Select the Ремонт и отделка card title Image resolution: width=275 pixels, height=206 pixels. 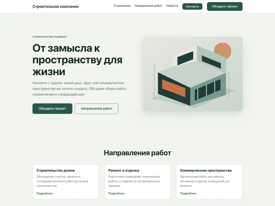click(124, 171)
